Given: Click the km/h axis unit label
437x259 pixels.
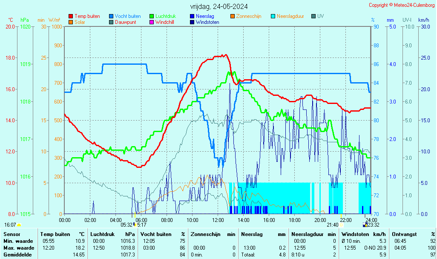Looking at the screenshot, I should click(x=423, y=20).
